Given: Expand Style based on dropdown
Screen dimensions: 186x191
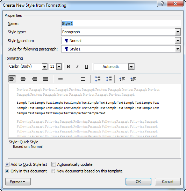Looking at the screenshot, I should click(x=178, y=41).
